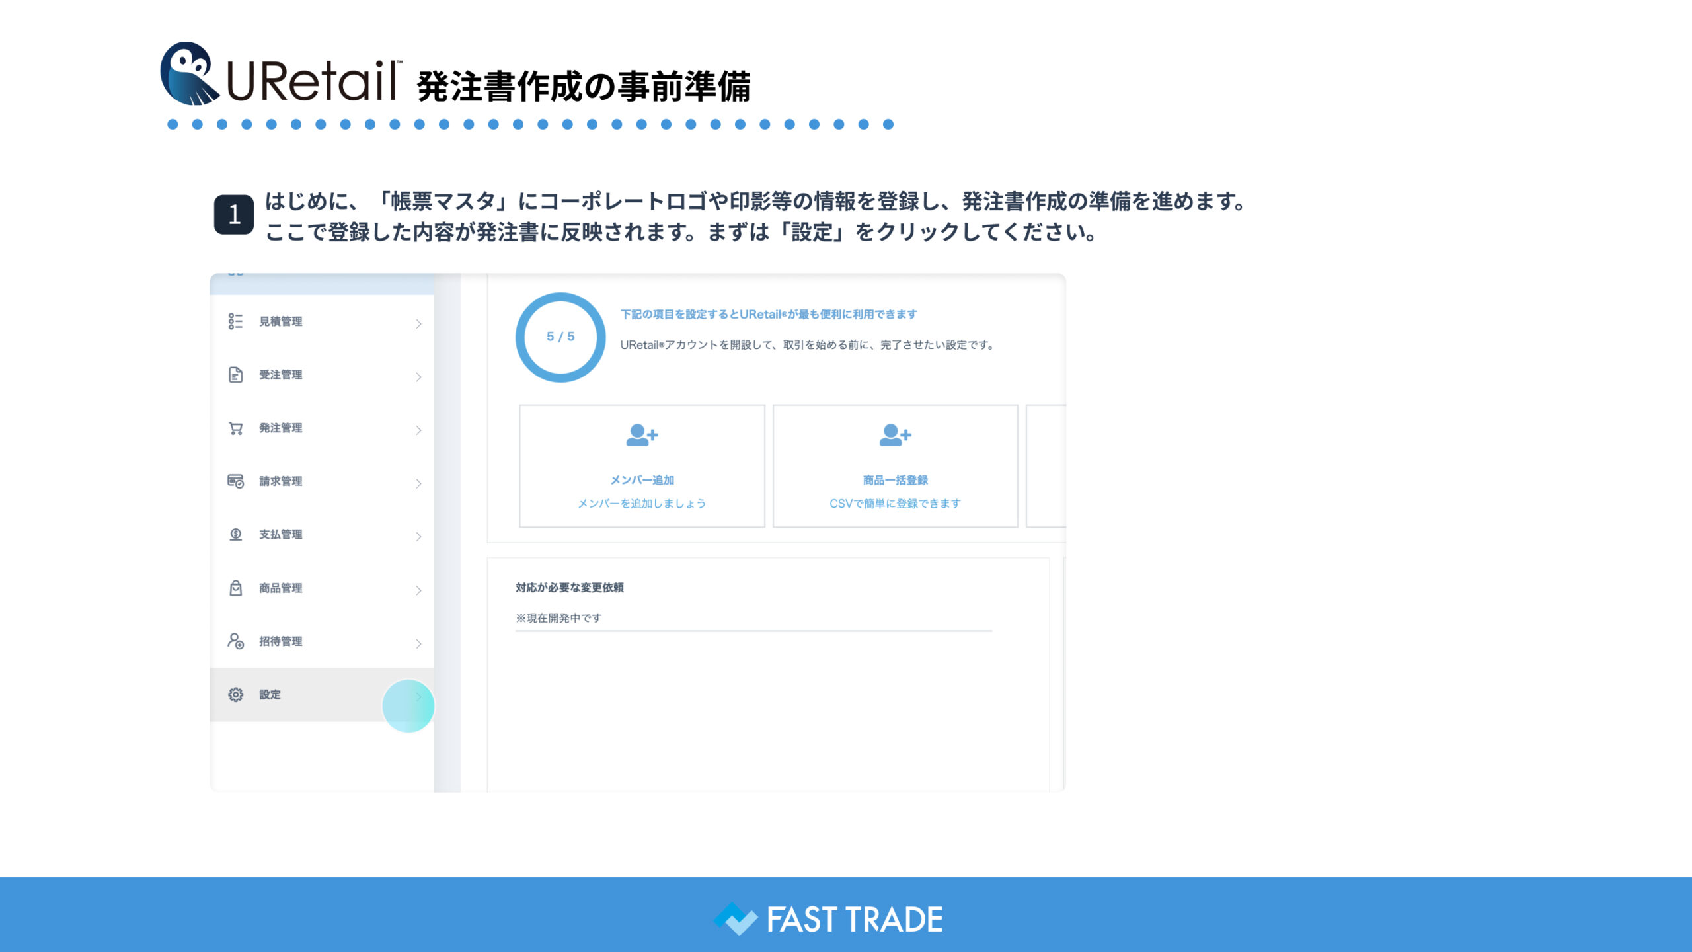This screenshot has height=952, width=1692.
Task: Click the 商品一括登録 card icon
Action: [895, 435]
